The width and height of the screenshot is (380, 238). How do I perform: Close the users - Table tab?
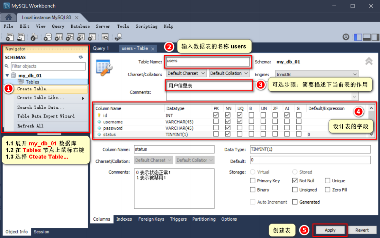coord(153,49)
